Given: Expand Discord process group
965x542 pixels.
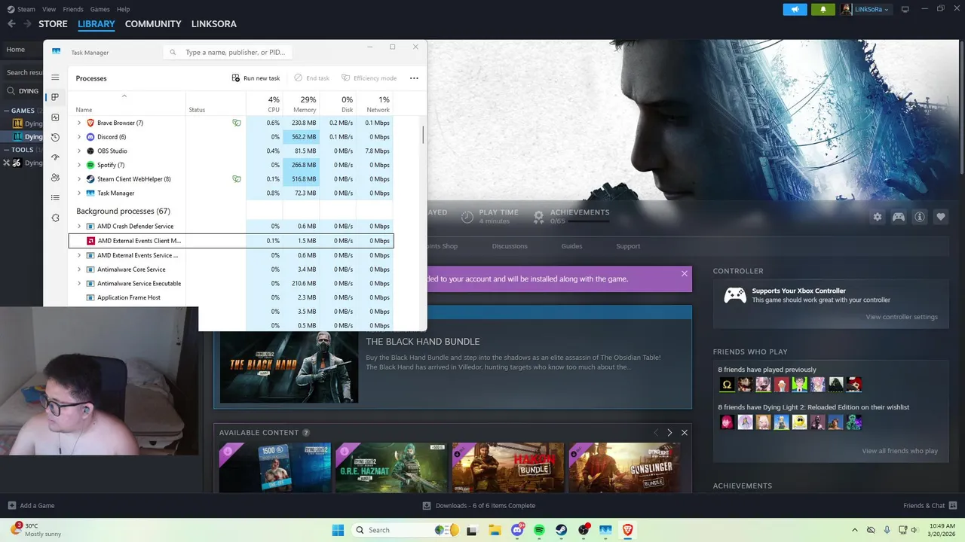Looking at the screenshot, I should pos(79,137).
